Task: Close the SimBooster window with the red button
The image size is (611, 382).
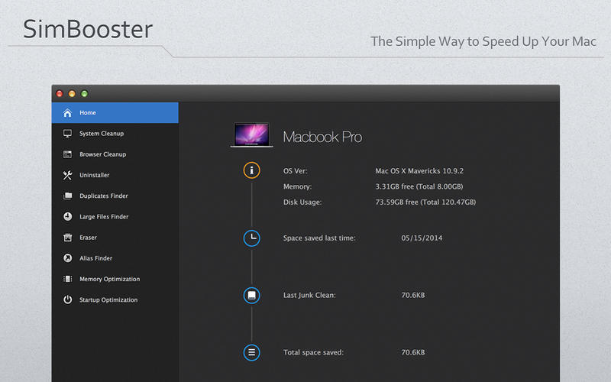Action: [x=60, y=93]
